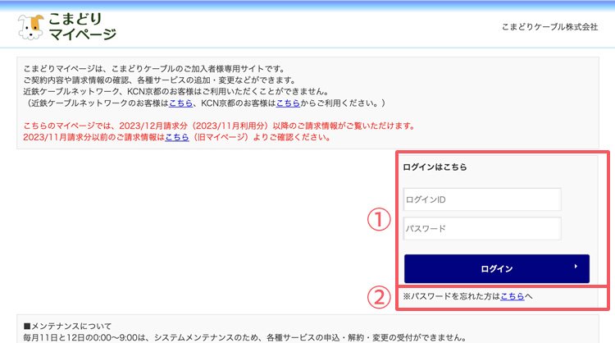The height and width of the screenshot is (343, 615).
Task: Click the 近鉄ケーブルネットワーク、KCN京都 restriction notice line
Action: 175,91
